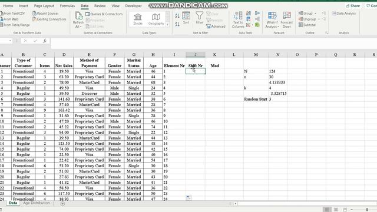Select the active cell under Shift Nr
Viewport: 377px width, 212px height.
tap(196, 71)
